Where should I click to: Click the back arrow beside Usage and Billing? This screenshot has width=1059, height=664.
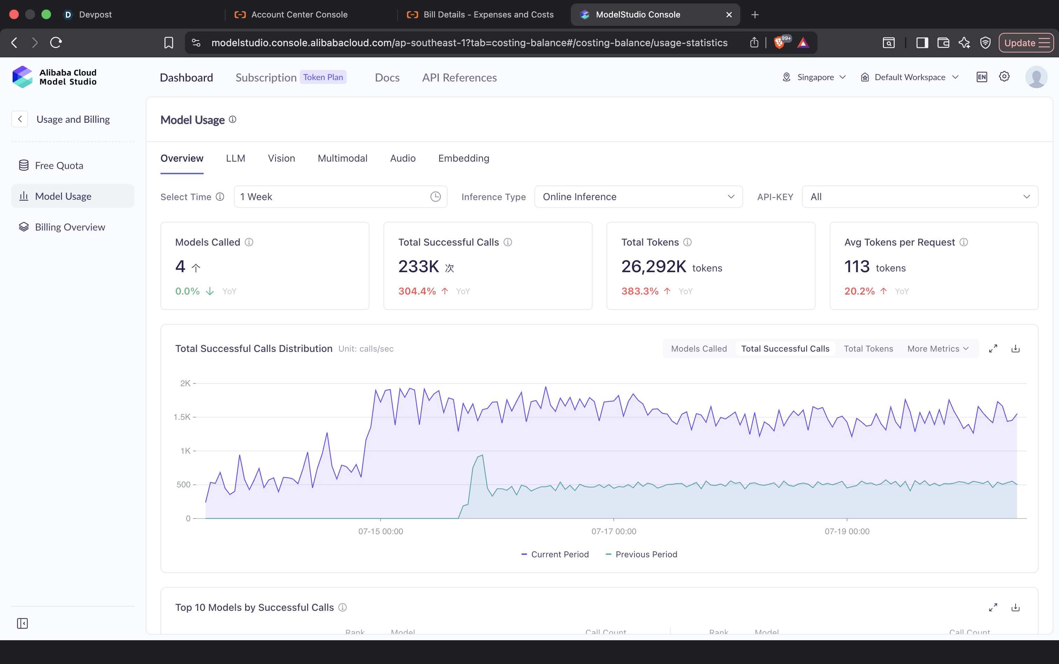(x=20, y=119)
